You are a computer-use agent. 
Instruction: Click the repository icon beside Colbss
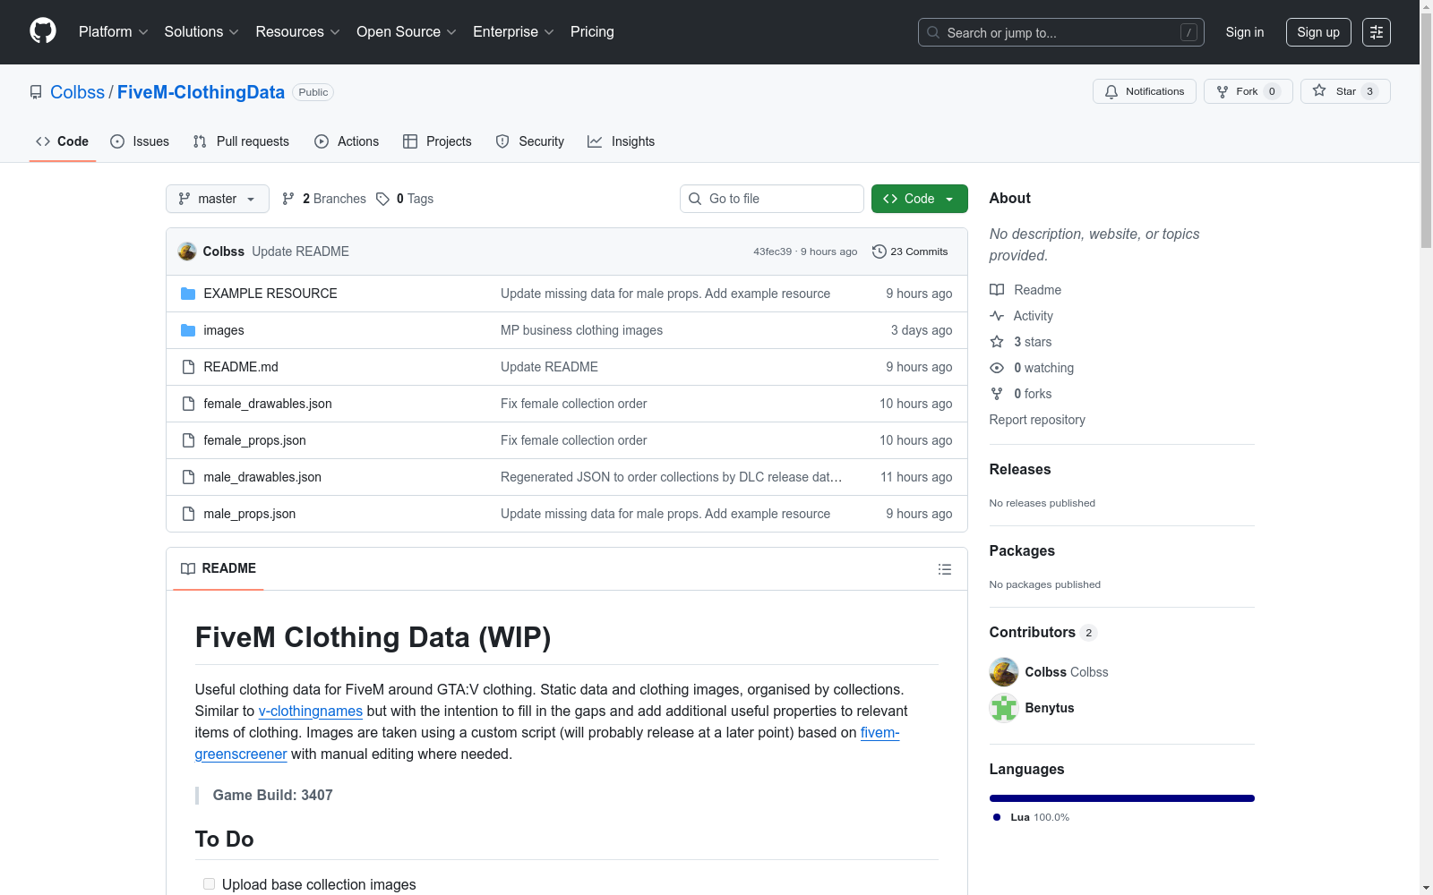pos(36,92)
